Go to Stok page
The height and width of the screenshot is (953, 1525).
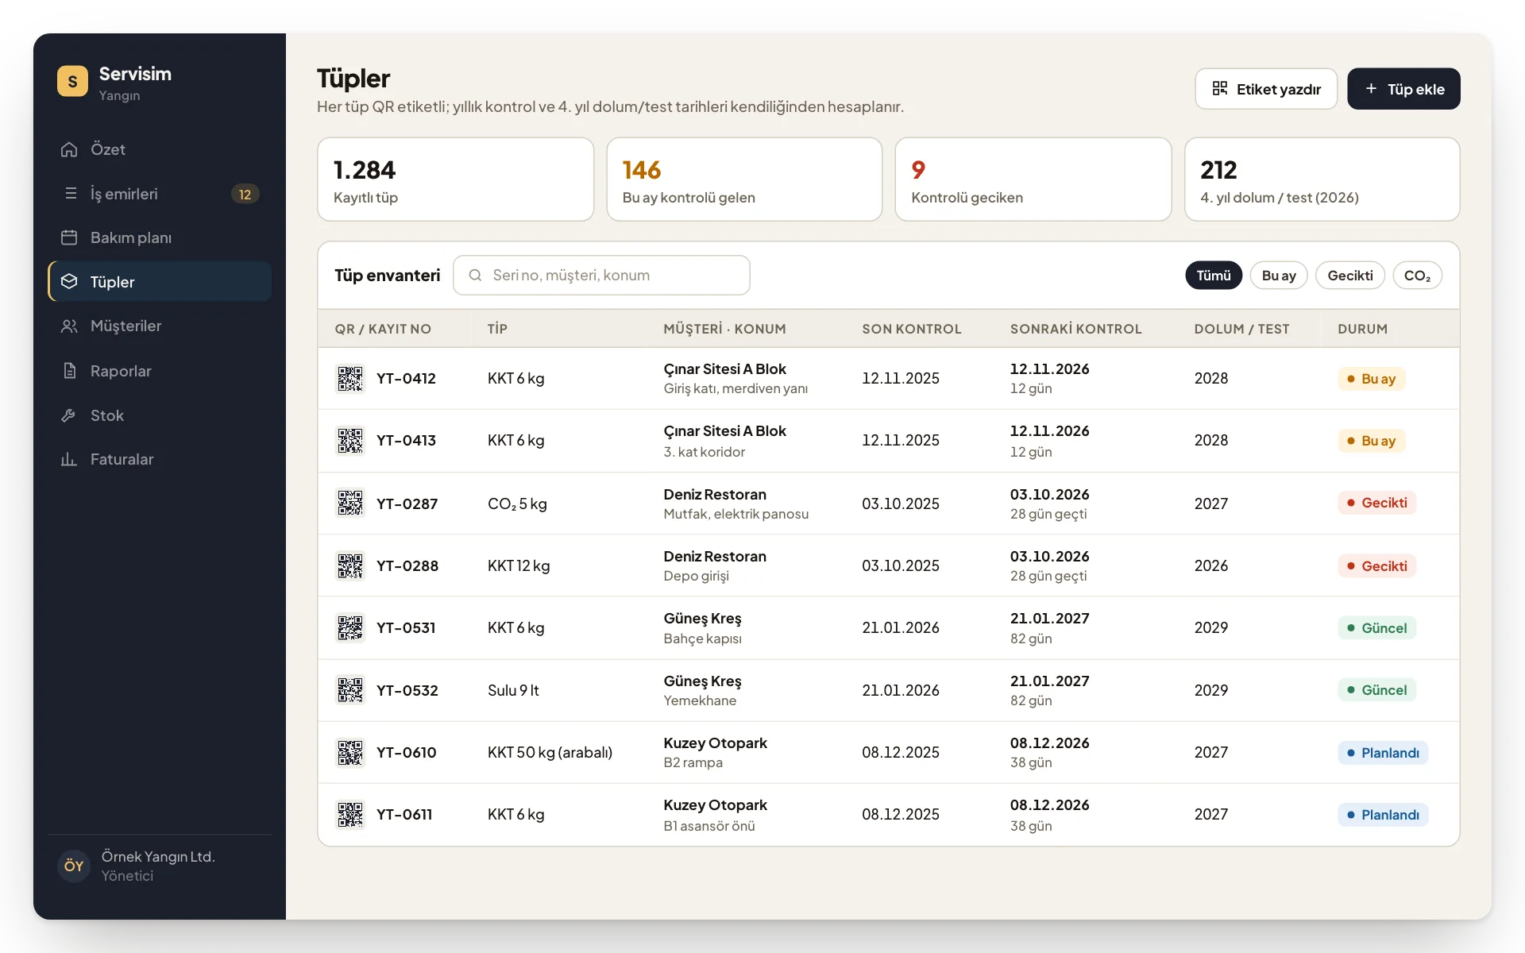point(160,415)
